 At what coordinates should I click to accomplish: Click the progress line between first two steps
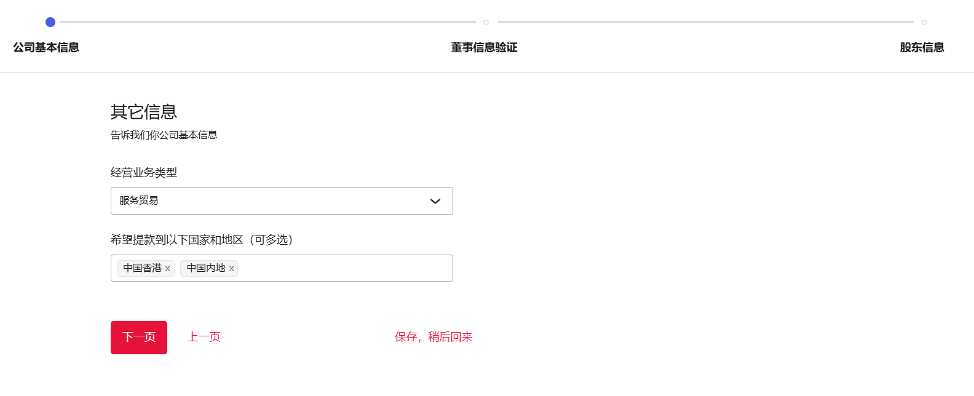(267, 22)
